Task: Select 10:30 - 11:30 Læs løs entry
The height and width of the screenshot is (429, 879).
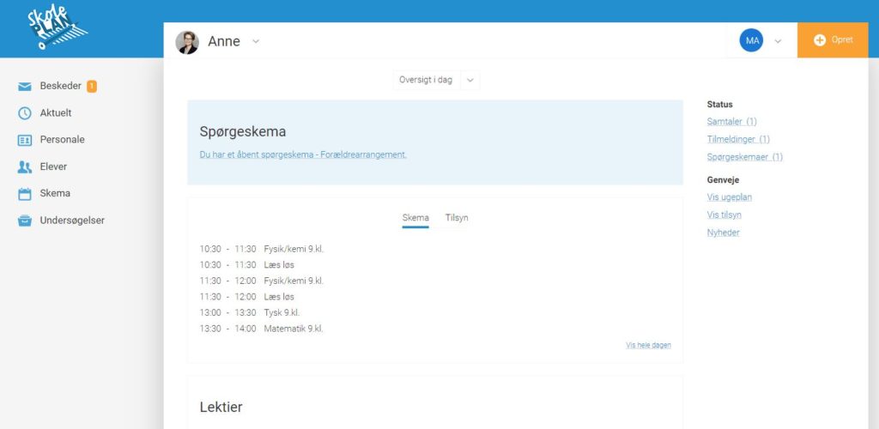Action: 246,265
